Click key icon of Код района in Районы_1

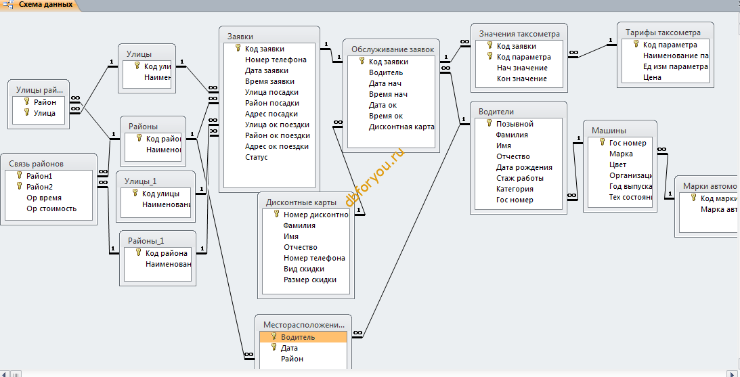pos(139,253)
